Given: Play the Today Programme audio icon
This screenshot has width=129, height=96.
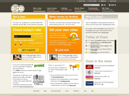Looking at the screenshot, I should [102, 84].
